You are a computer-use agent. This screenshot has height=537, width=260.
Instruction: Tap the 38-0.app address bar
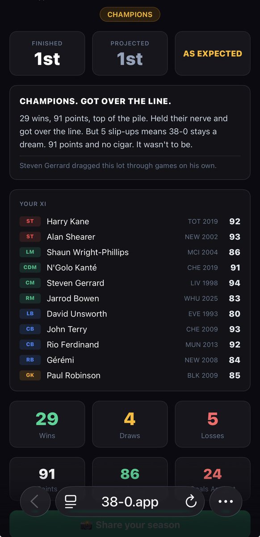point(130,502)
